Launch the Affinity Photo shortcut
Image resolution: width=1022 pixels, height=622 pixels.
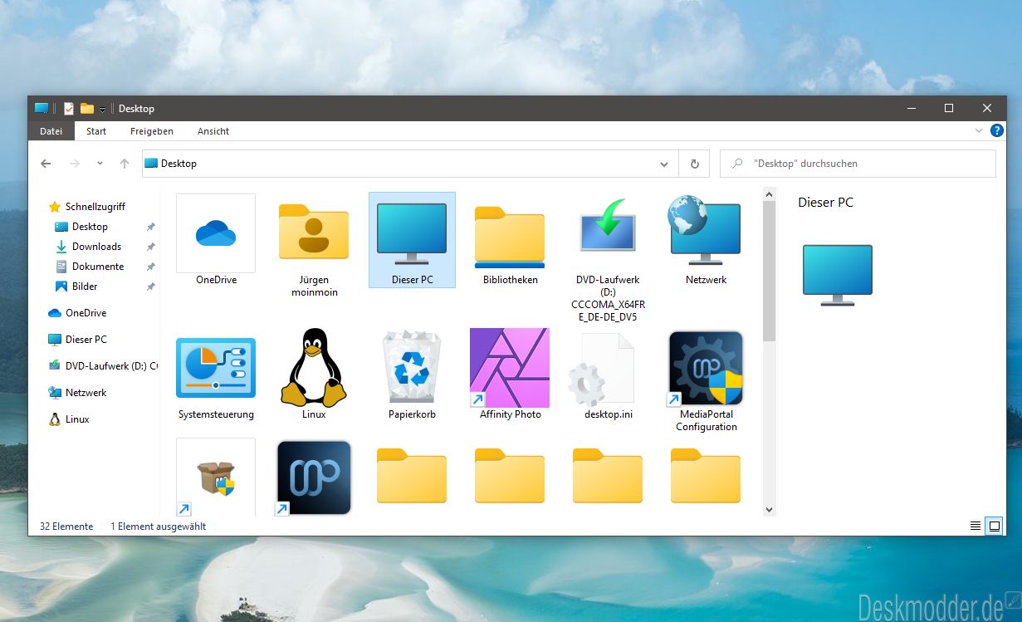point(510,367)
